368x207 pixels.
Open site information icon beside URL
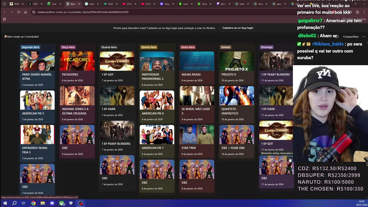pyautogui.click(x=34, y=12)
